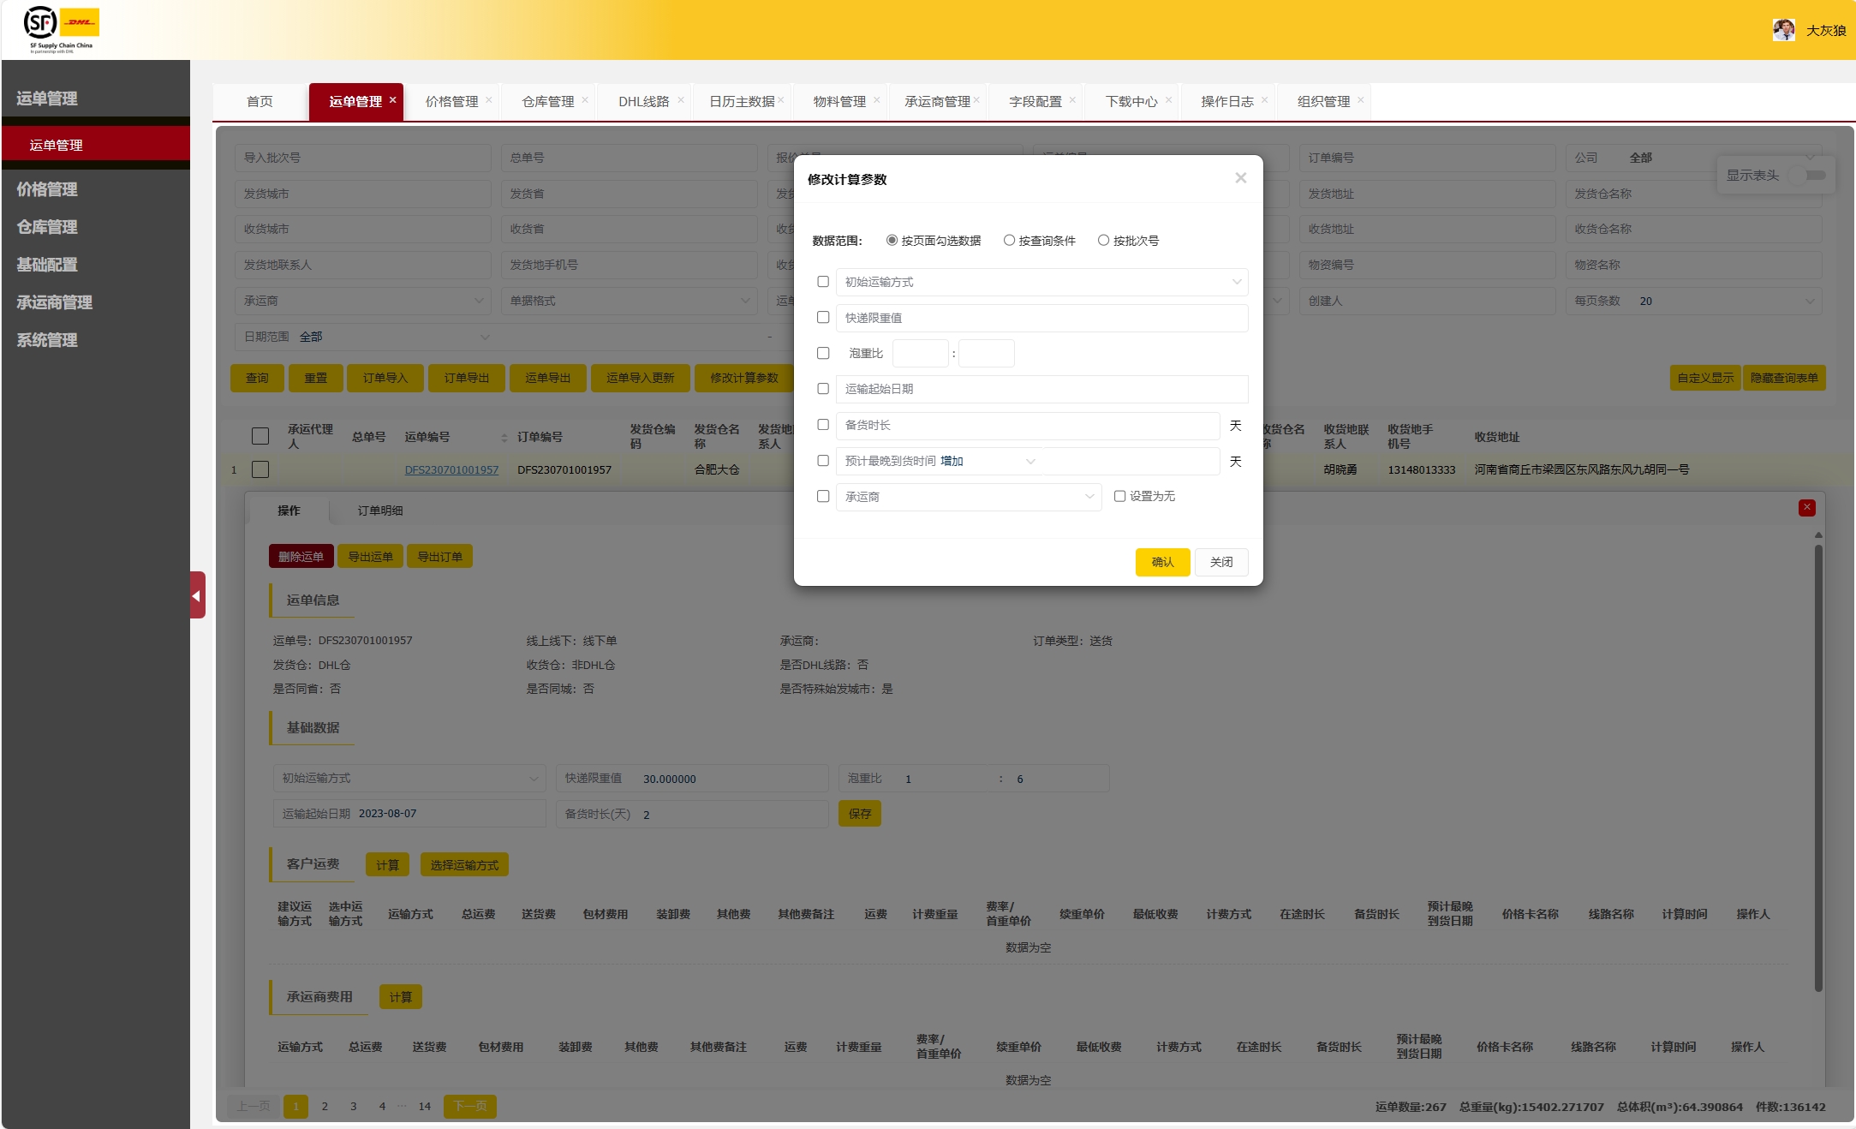This screenshot has height=1129, width=1856.
Task: Open the 每页条数 20 dropdown
Action: 1693,301
